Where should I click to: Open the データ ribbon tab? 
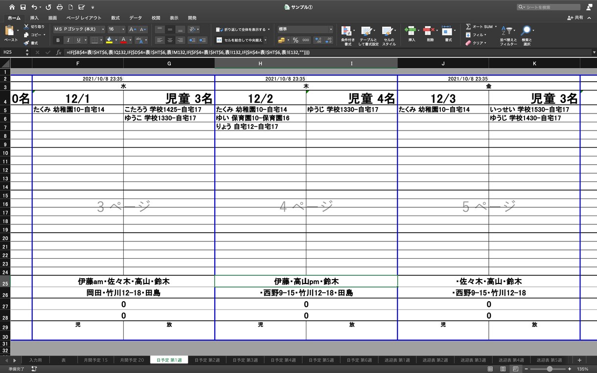click(x=136, y=18)
